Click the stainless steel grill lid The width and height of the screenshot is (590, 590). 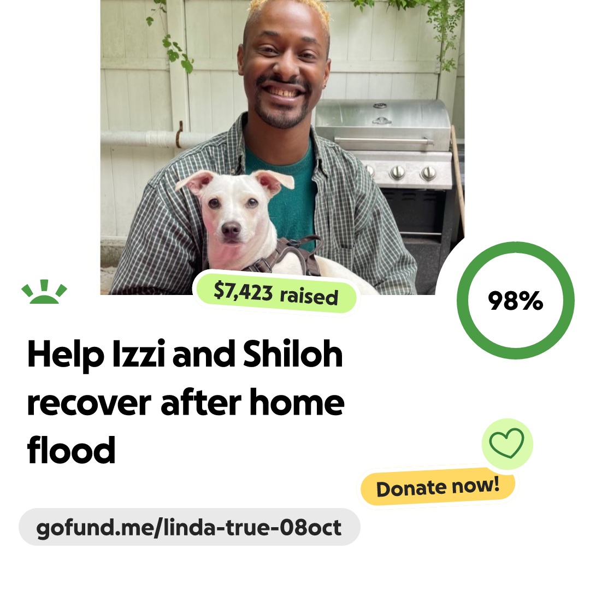(382, 124)
